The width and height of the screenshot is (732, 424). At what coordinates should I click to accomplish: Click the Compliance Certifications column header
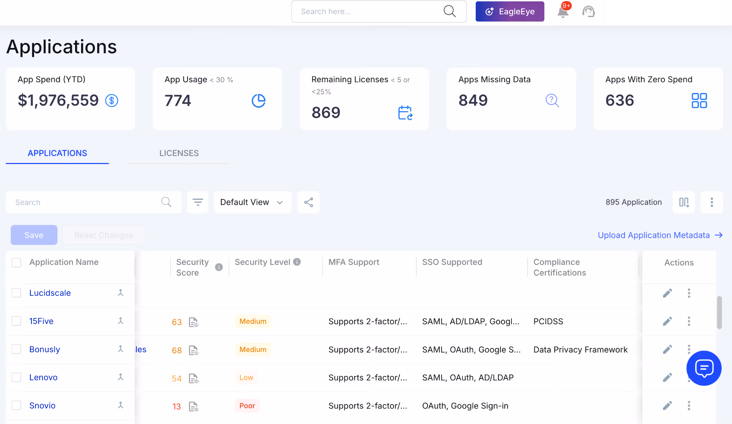[x=560, y=267]
